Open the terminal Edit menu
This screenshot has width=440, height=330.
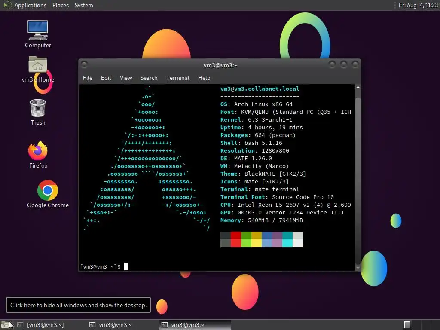tap(106, 78)
